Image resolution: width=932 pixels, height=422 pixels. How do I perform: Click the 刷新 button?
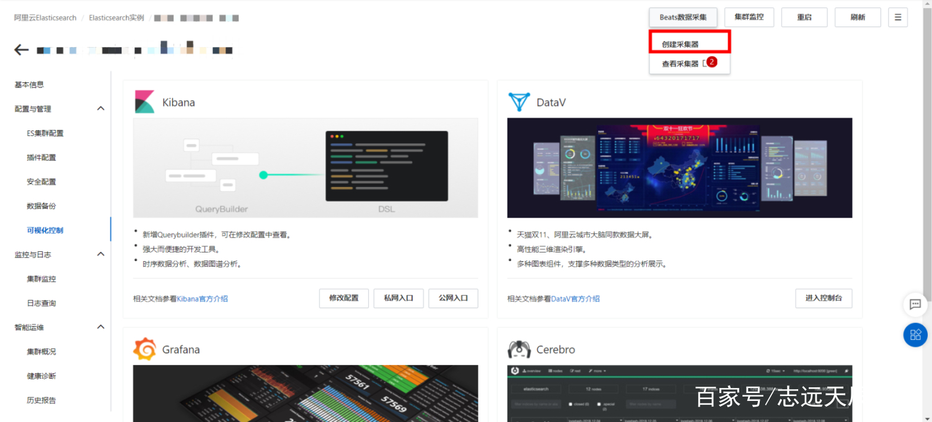tap(858, 17)
